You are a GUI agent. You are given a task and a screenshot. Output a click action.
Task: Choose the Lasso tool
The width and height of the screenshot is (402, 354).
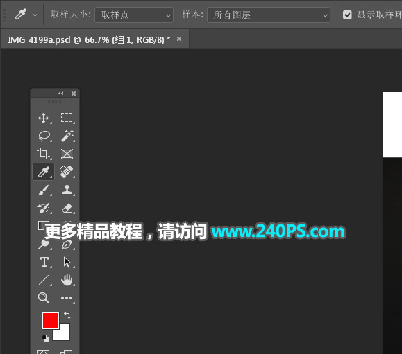point(44,136)
